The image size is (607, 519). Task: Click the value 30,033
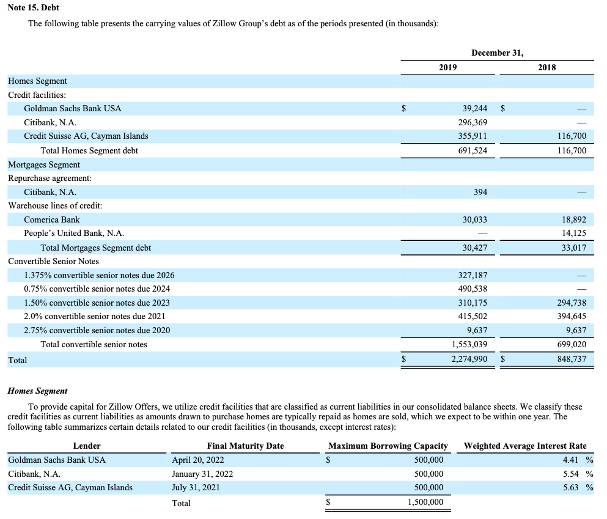pyautogui.click(x=475, y=219)
